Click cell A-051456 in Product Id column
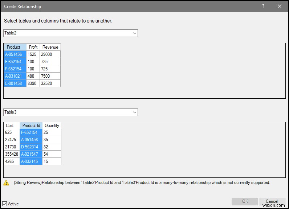289x209 pixels. (x=31, y=140)
